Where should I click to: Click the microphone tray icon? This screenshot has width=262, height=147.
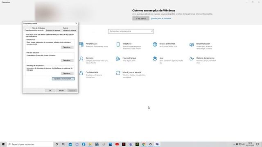[237, 144]
